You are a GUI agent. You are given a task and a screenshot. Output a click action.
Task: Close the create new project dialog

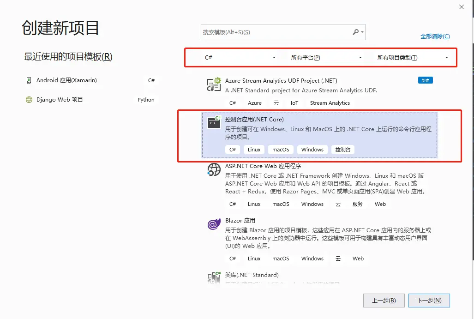(x=461, y=7)
